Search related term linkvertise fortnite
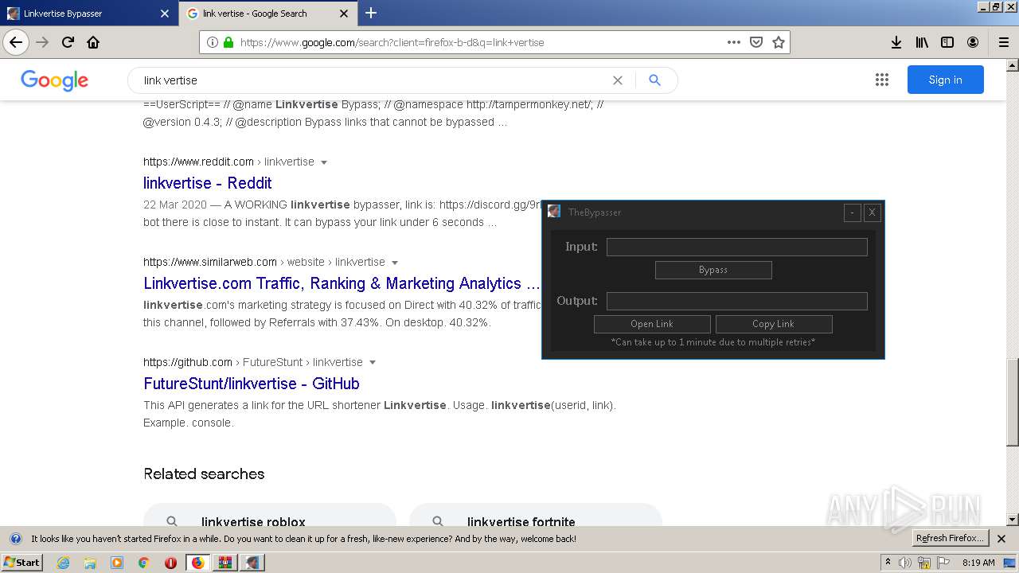The width and height of the screenshot is (1019, 573). pos(536,515)
